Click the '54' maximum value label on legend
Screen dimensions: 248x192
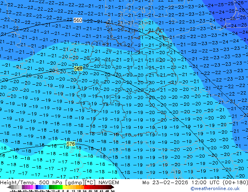pos(113,191)
